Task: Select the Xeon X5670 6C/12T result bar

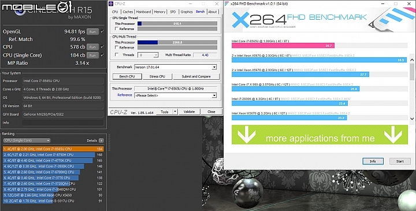Action: (x=300, y=75)
